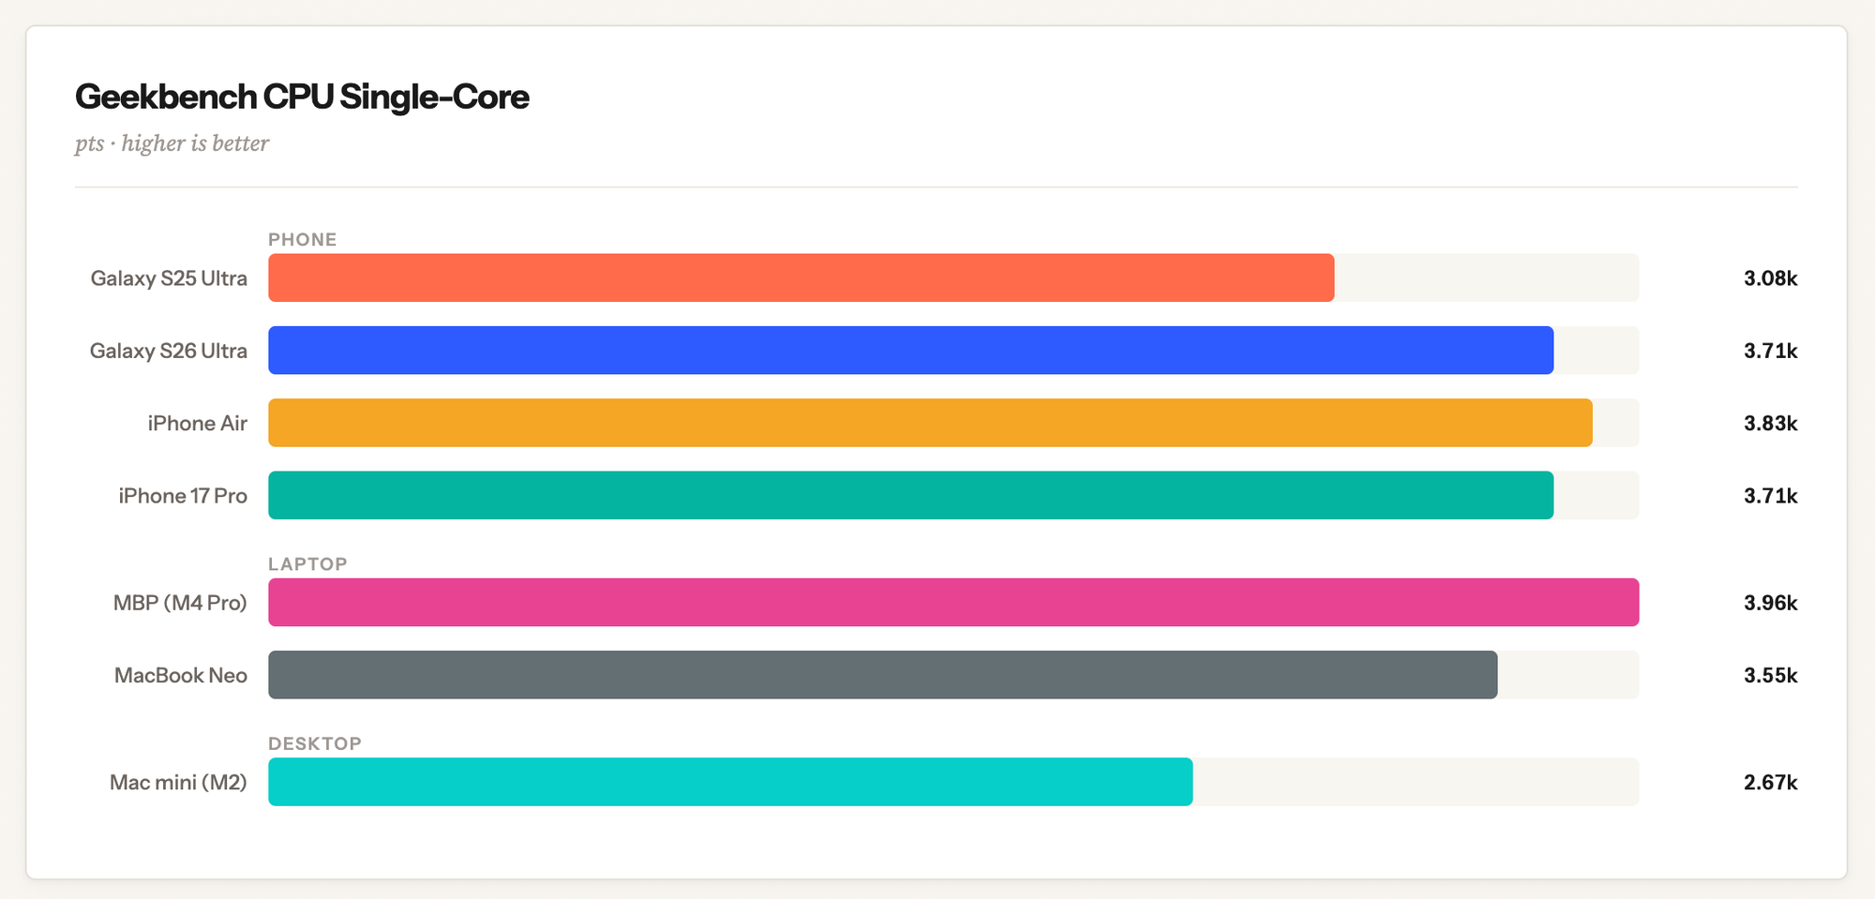Viewport: 1875px width, 899px height.
Task: Click the 'pts · higher is better' subtitle
Action: point(172,143)
